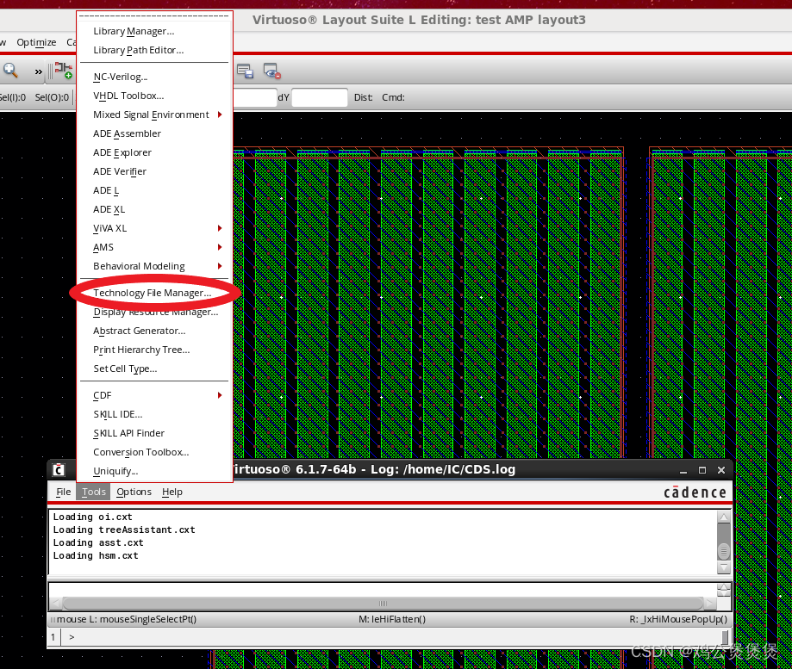
Task: Open Library Path Editor
Action: pos(139,50)
